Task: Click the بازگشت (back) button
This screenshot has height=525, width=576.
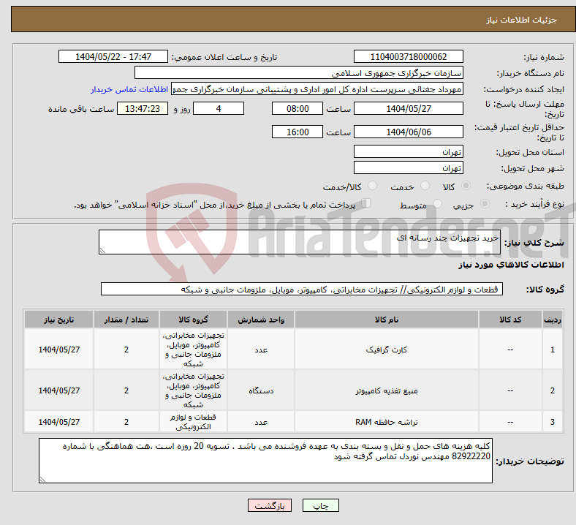Action: (269, 505)
